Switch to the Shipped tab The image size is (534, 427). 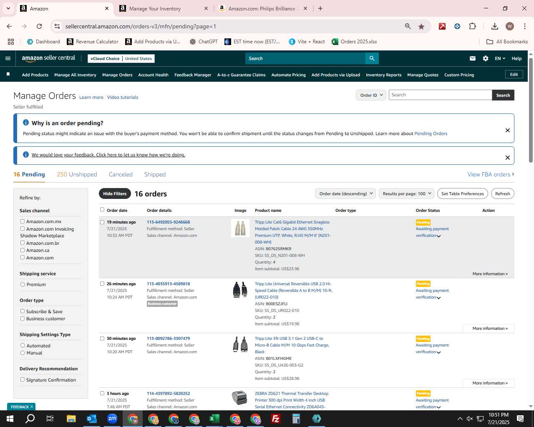[x=155, y=174]
